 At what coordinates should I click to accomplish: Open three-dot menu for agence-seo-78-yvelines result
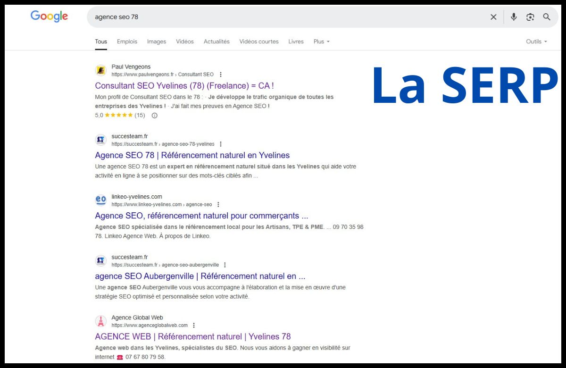[x=221, y=144]
